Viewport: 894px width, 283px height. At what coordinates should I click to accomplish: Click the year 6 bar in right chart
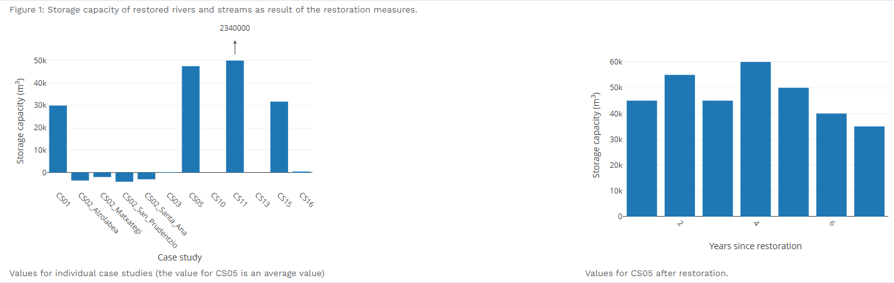point(831,165)
